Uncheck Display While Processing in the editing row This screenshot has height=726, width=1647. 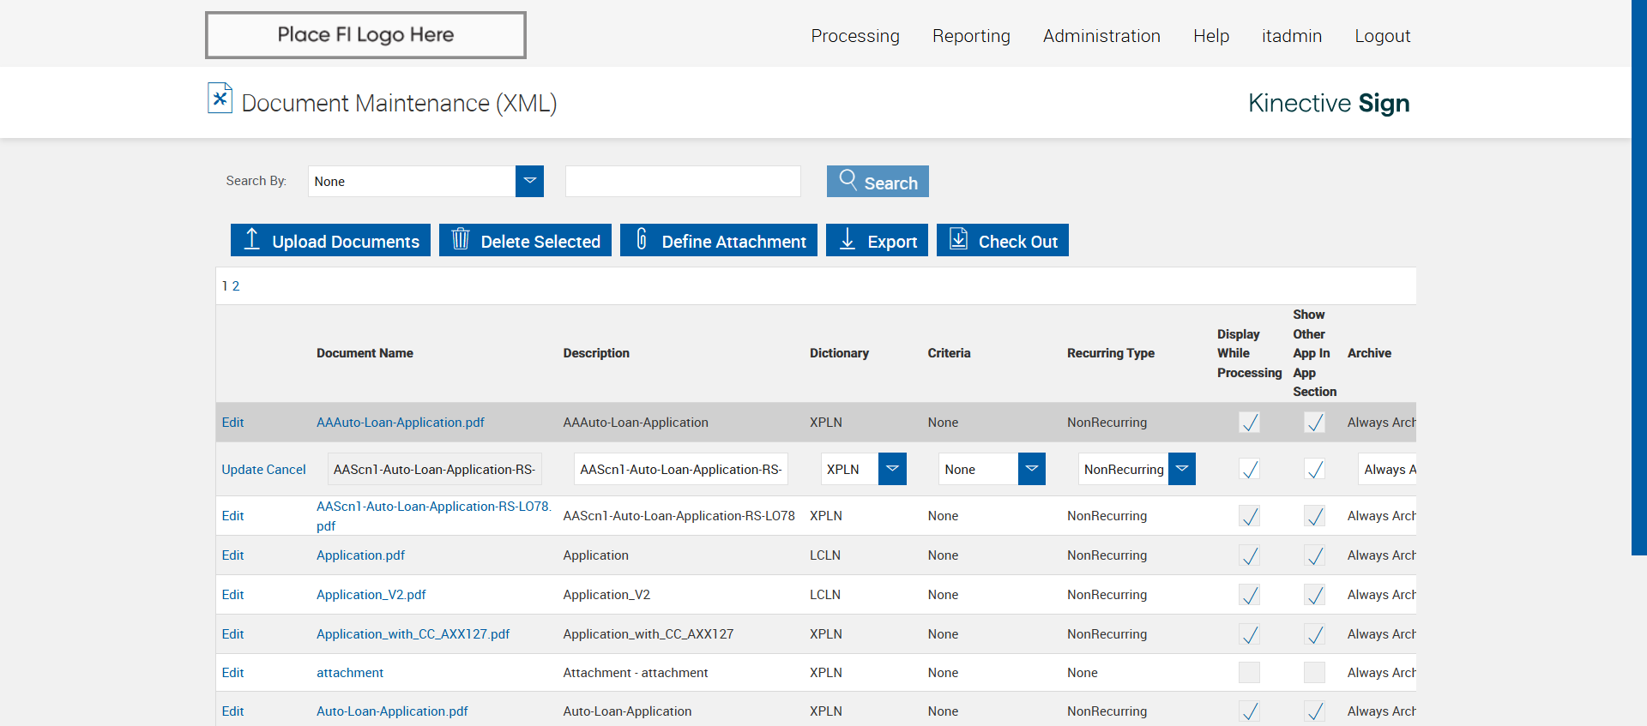(x=1249, y=470)
